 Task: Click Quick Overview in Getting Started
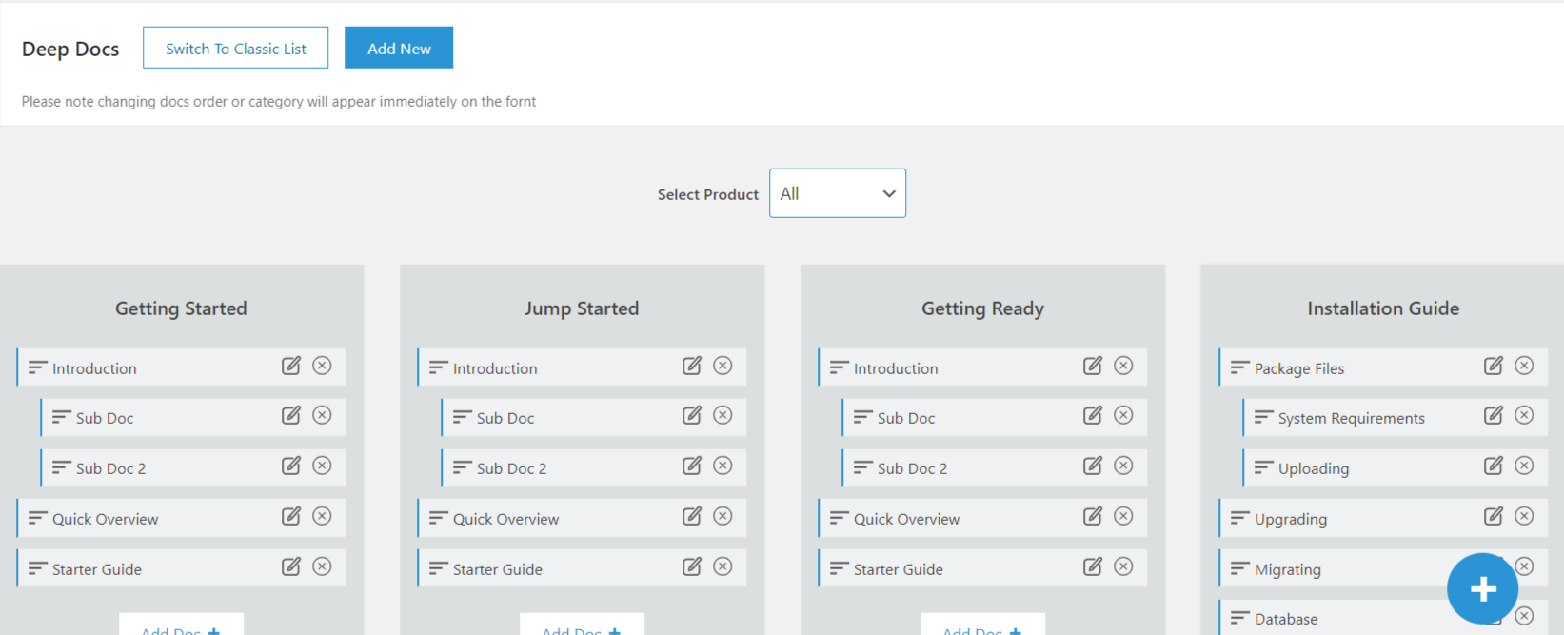[x=106, y=519]
